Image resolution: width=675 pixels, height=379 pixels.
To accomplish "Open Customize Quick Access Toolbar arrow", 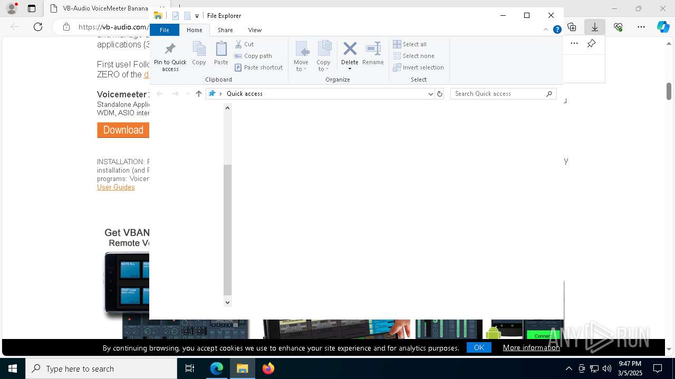I will click(197, 16).
